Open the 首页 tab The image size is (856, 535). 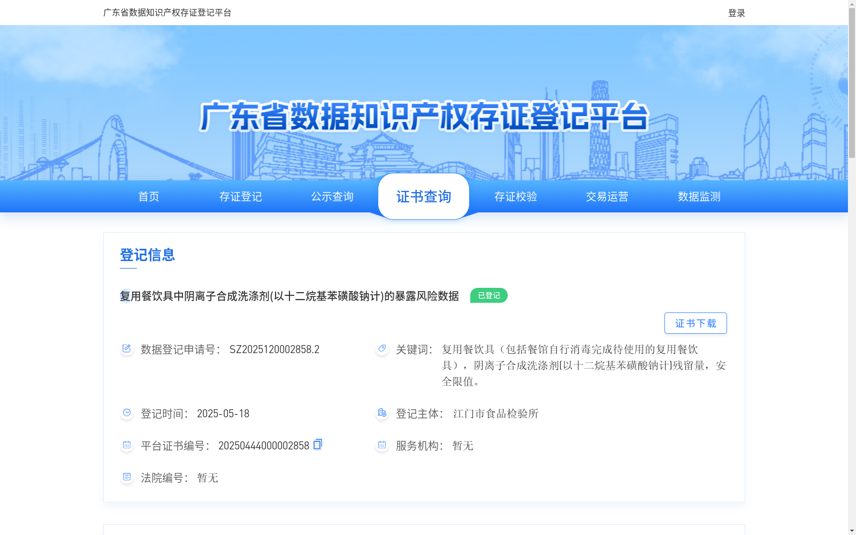[x=149, y=196]
